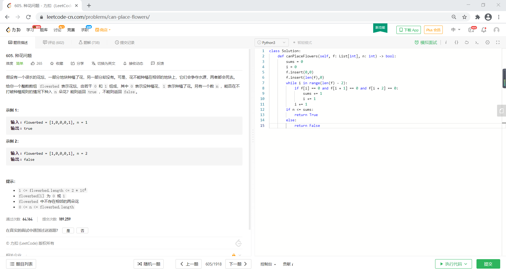Click the description panel vertical scrollbar
Screen dimensions: 506x271
point(250,139)
